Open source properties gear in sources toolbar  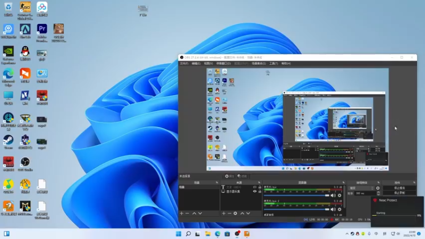[235, 214]
